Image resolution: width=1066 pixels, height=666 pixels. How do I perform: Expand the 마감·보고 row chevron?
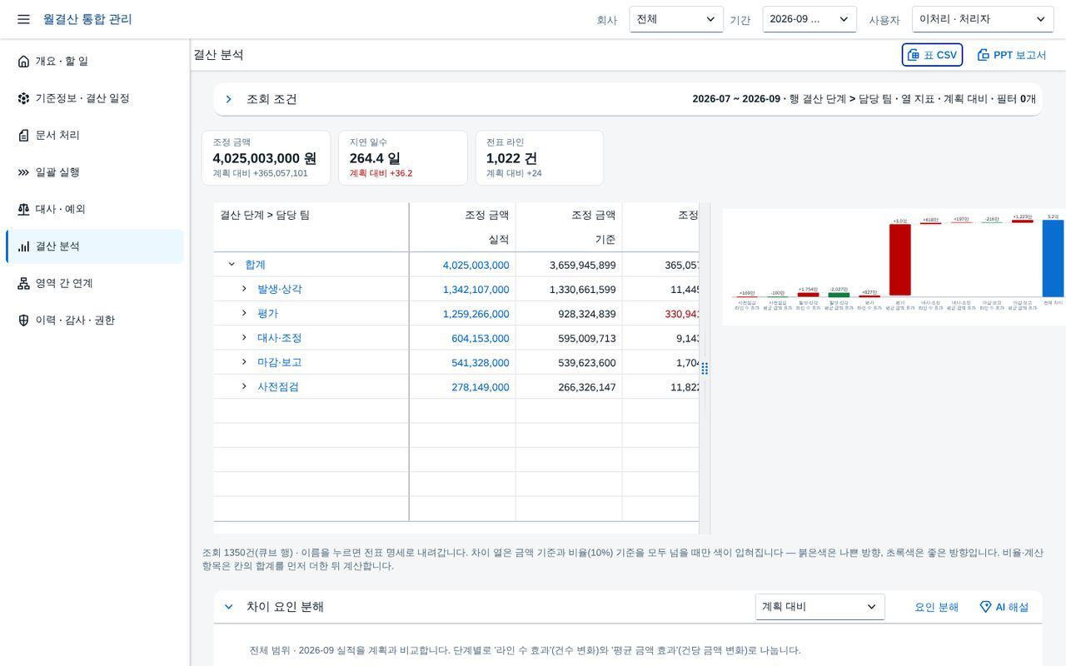click(244, 362)
